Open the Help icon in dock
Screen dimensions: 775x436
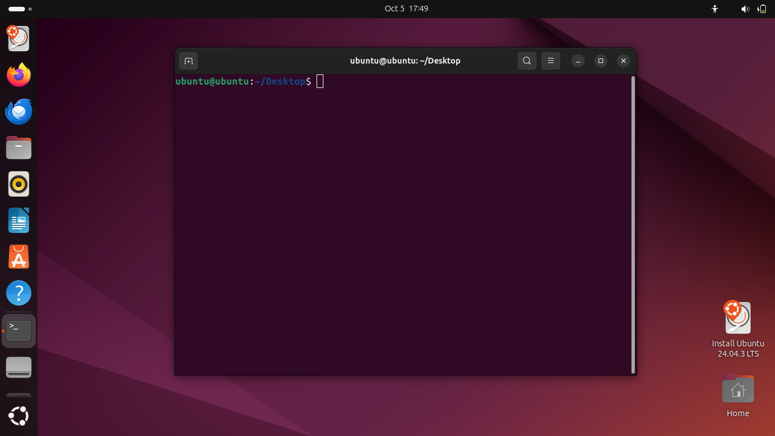click(19, 294)
